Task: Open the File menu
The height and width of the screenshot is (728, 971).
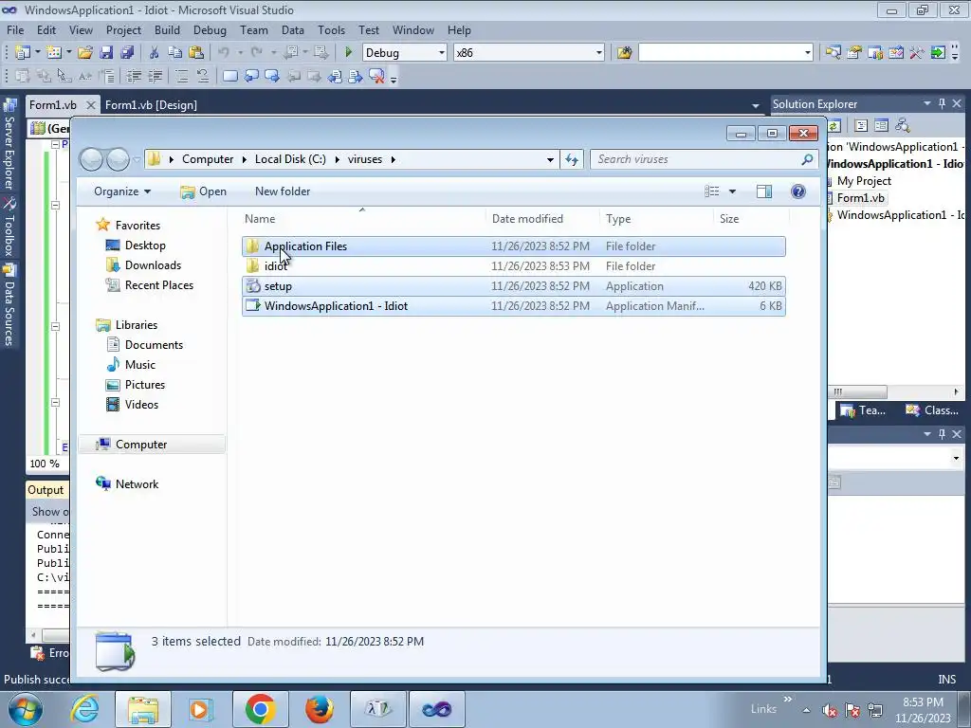Action: point(15,29)
